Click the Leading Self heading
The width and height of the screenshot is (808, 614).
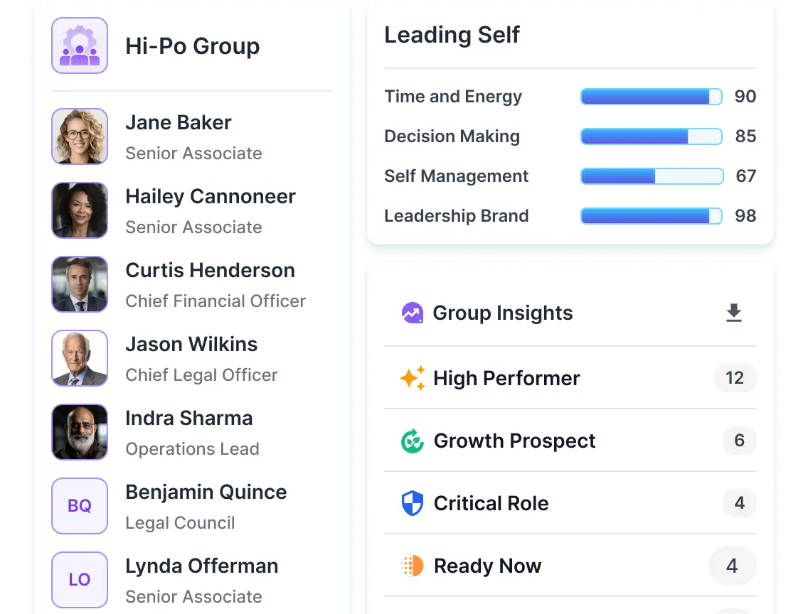click(452, 34)
